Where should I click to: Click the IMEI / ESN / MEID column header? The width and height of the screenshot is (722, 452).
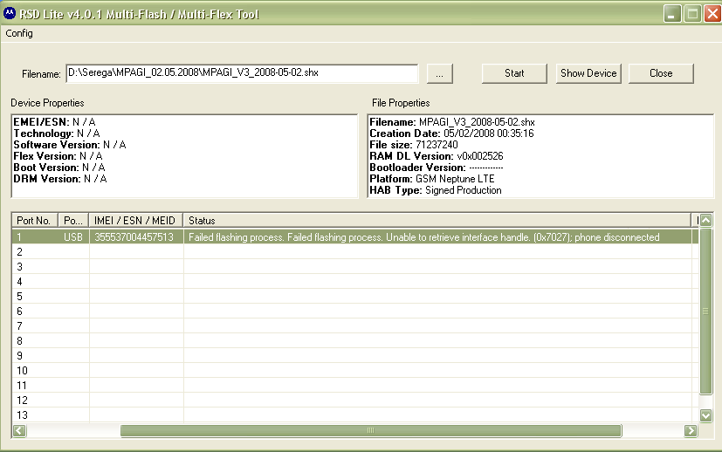click(136, 221)
